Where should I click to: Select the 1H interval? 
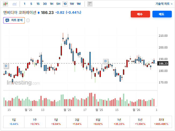pos(52,4)
